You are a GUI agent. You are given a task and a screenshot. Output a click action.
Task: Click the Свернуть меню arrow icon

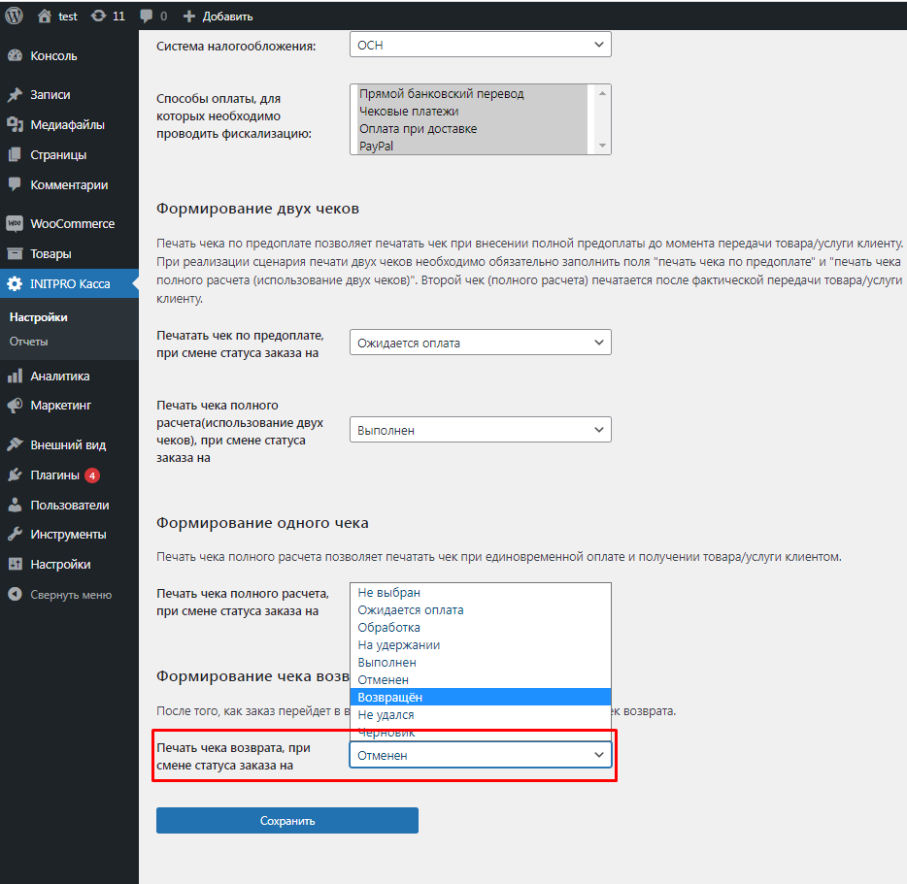click(x=15, y=594)
